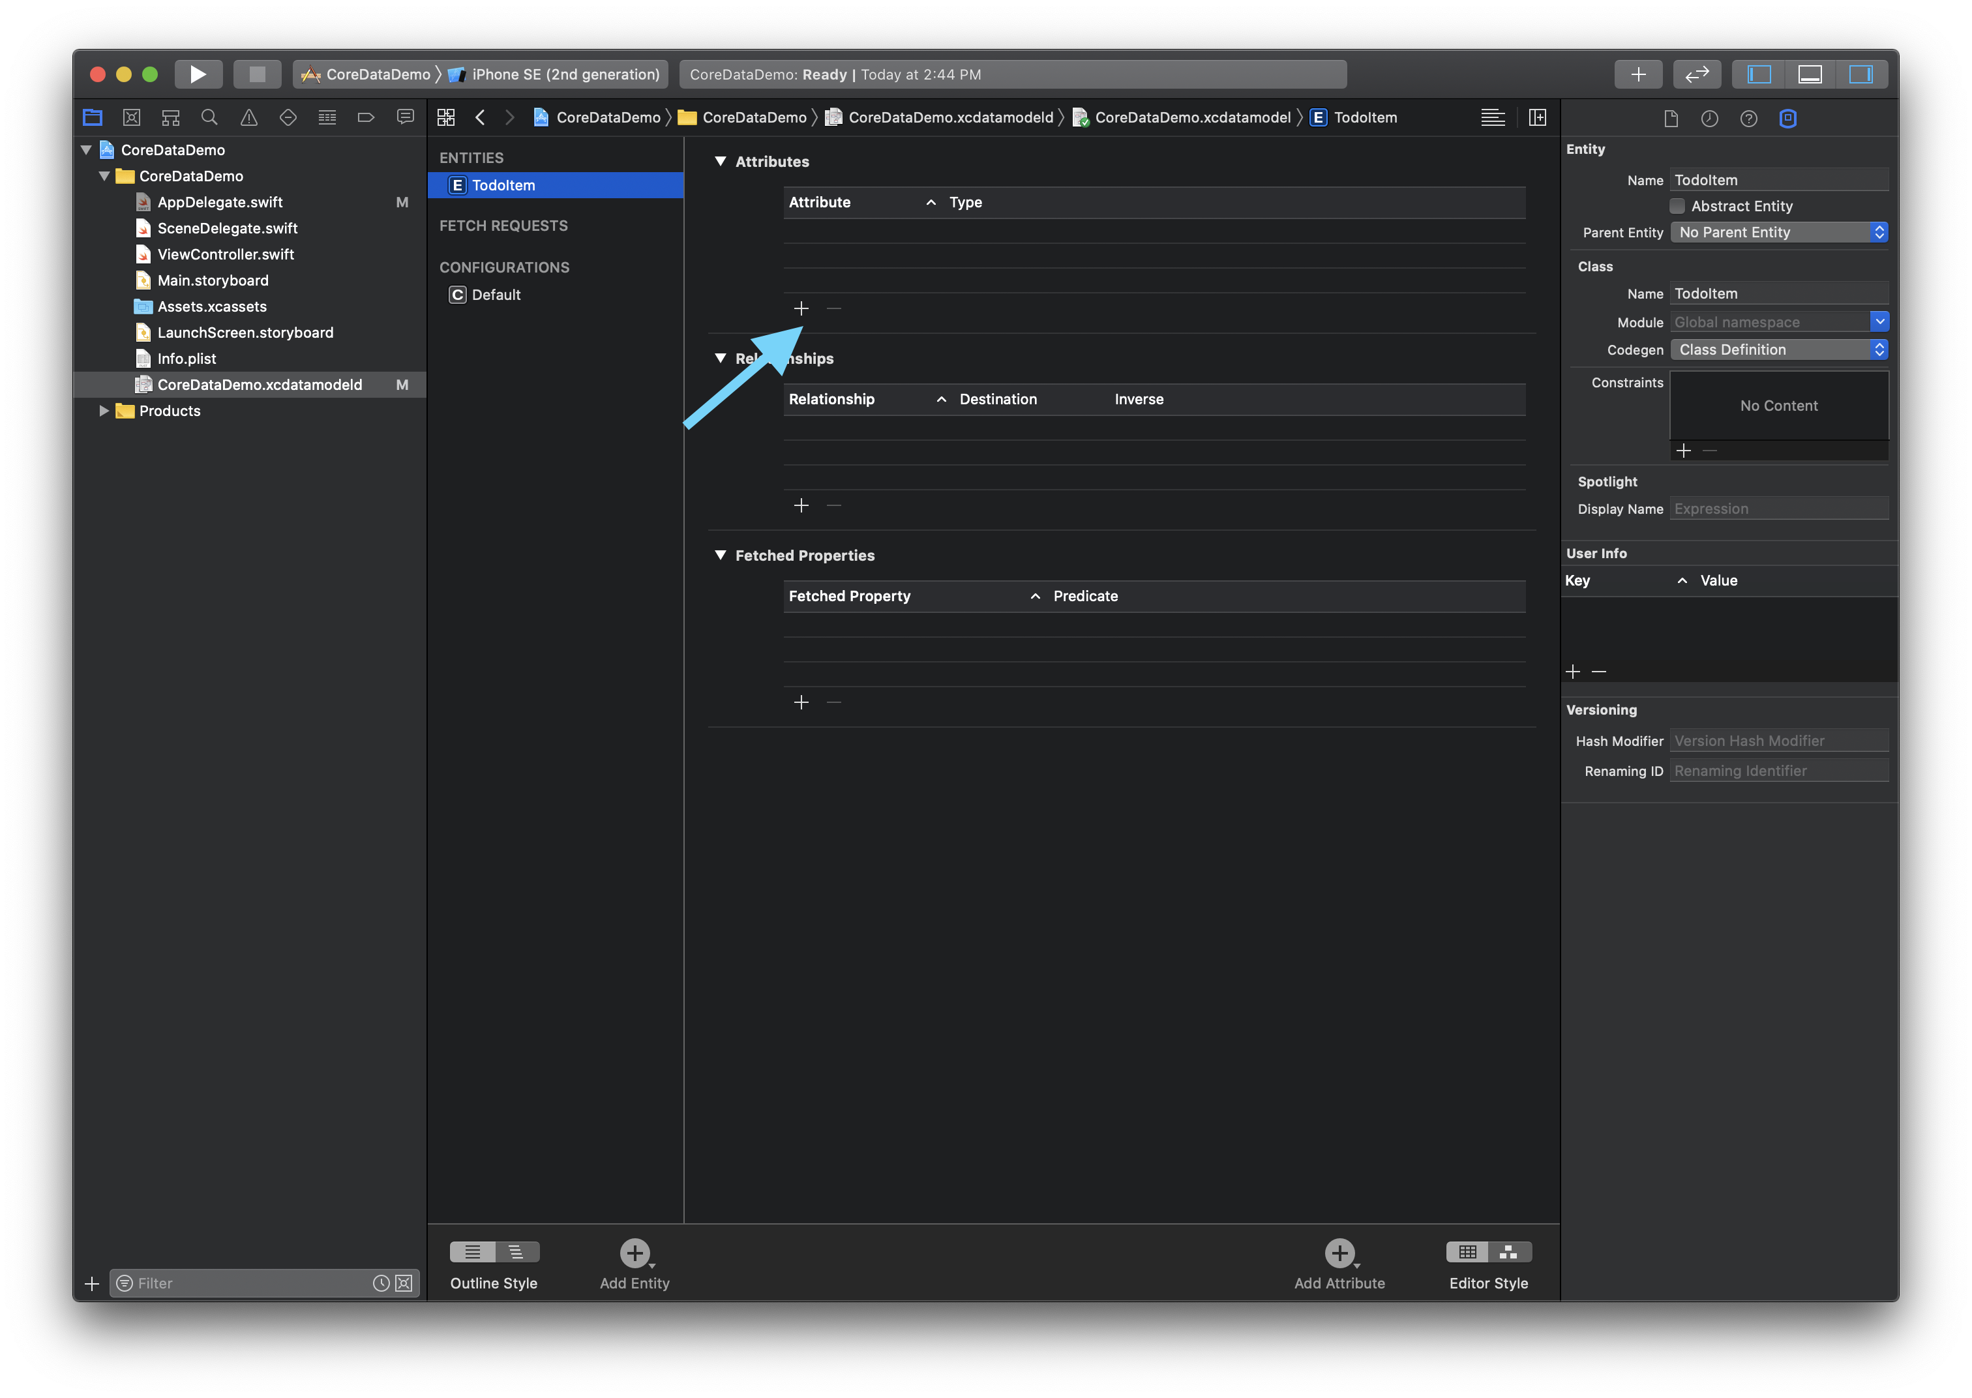Collapse the Relationships section
1972x1398 pixels.
(x=721, y=358)
